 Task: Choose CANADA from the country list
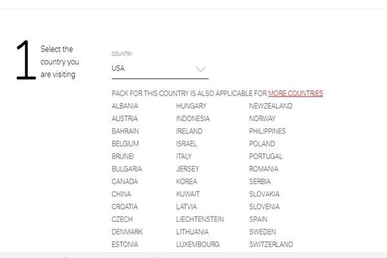click(124, 181)
